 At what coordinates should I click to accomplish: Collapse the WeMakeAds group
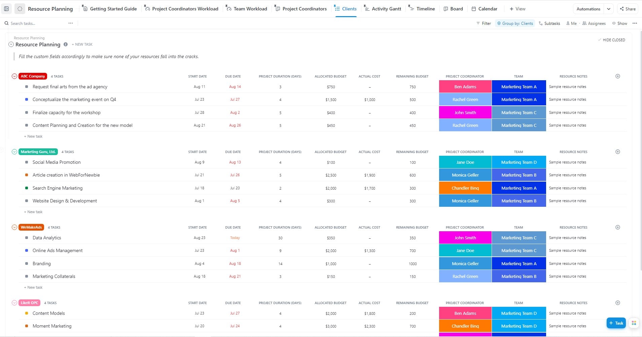14,227
